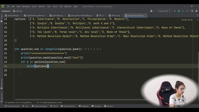This screenshot has width=199, height=112.
Task: Open the Problems tool window
Action: tap(84, 106)
